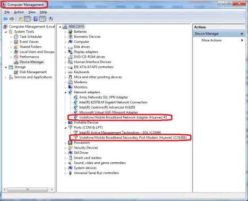Click the Batteries device icon
Screen dimensions: 248x201
(x=70, y=32)
